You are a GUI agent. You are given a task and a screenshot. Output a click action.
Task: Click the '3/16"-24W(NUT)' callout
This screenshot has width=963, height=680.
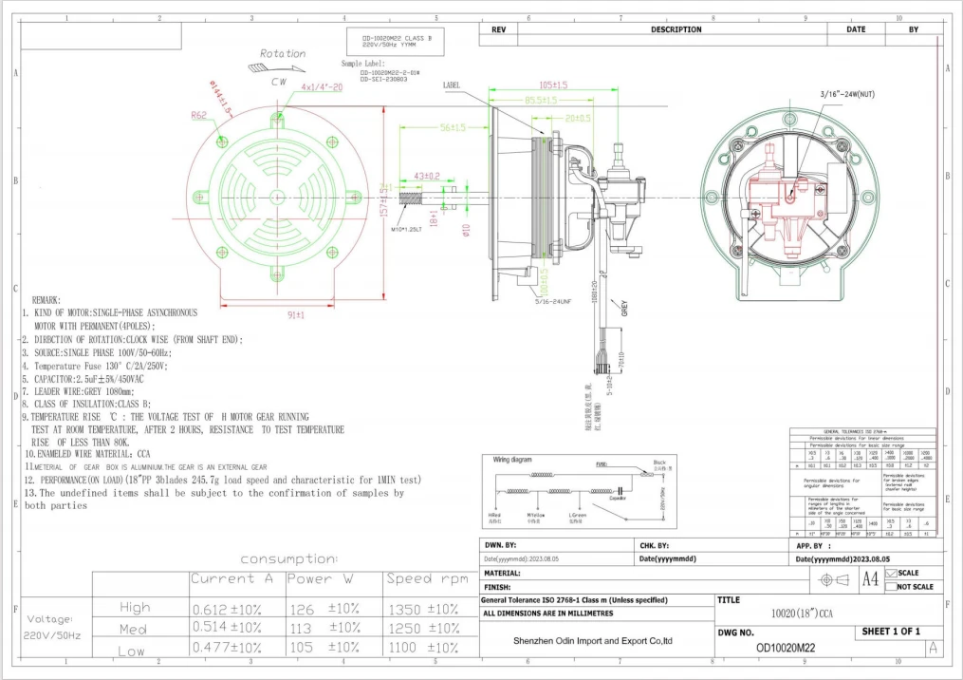(x=847, y=94)
